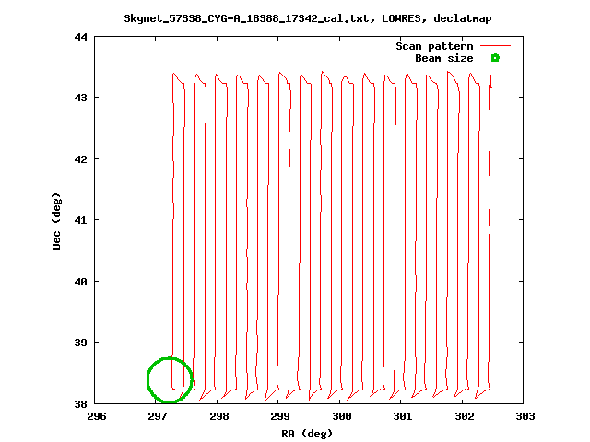
Task: Click the 'RA (deg)' axis label
Action: (307, 434)
